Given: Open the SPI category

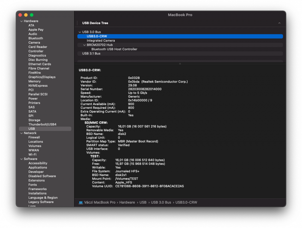Looking at the screenshot, I should point(31,116).
